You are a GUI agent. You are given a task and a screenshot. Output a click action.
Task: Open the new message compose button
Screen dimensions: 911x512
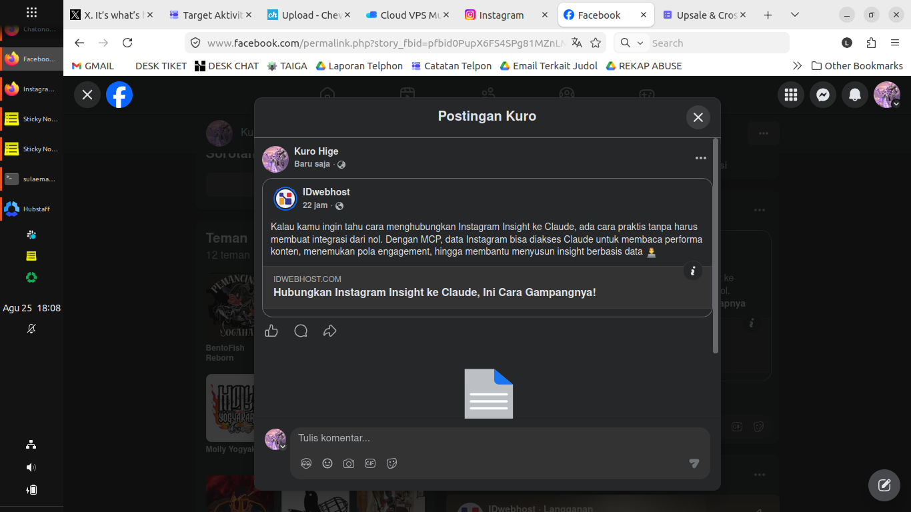click(x=884, y=485)
